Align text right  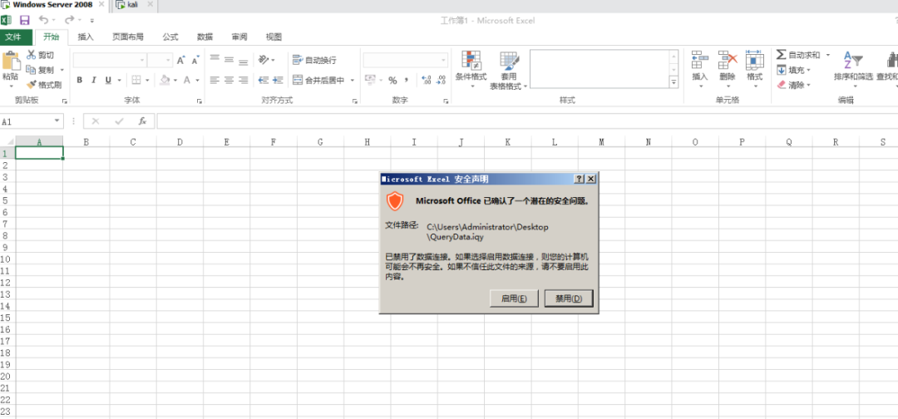244,80
